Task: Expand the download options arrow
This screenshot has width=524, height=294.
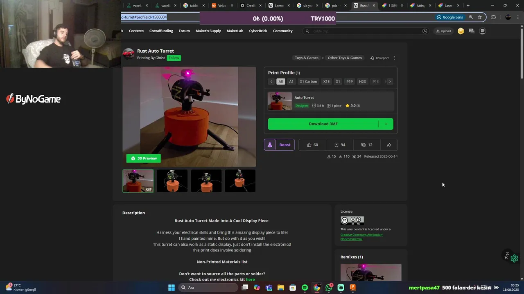Action: click(x=386, y=124)
